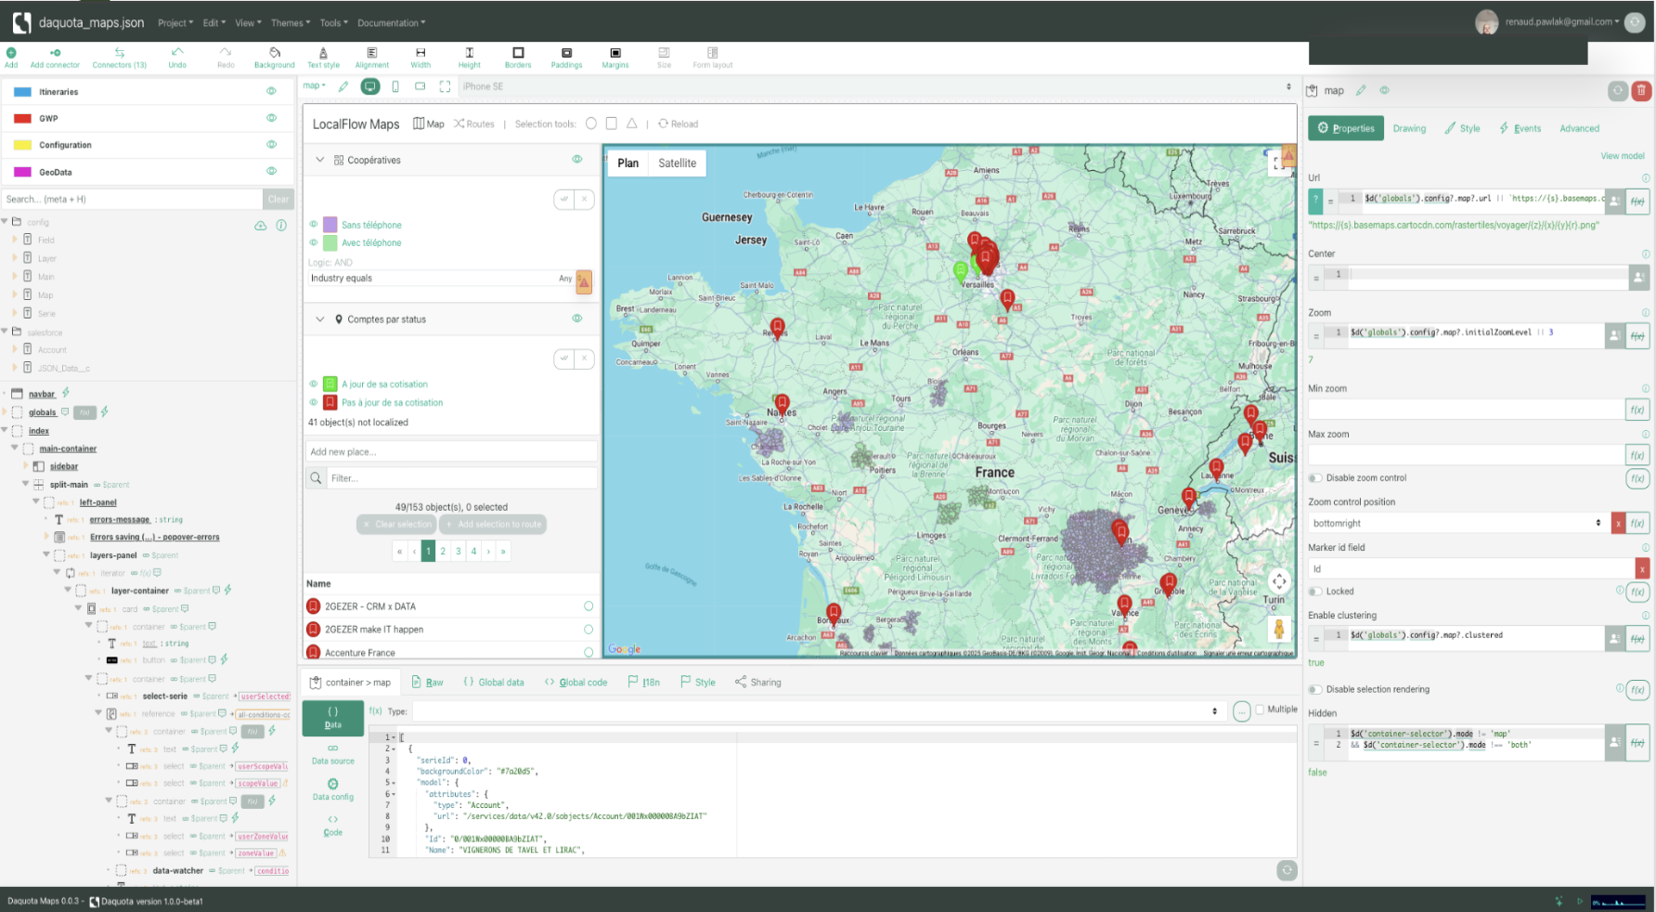
Task: Click the Reload icon above the map
Action: coord(663,123)
